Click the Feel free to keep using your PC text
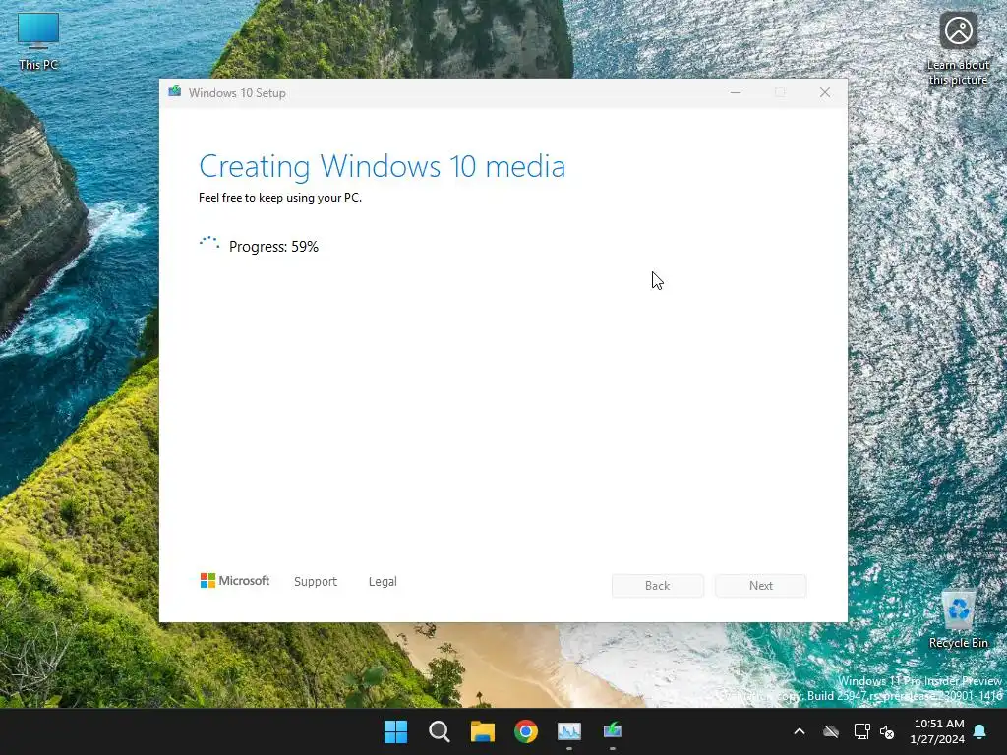This screenshot has width=1007, height=755. coord(280,198)
